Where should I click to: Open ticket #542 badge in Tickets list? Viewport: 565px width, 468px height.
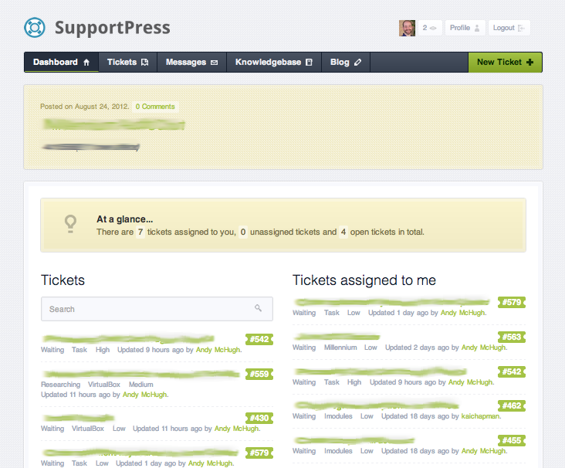[x=259, y=339]
